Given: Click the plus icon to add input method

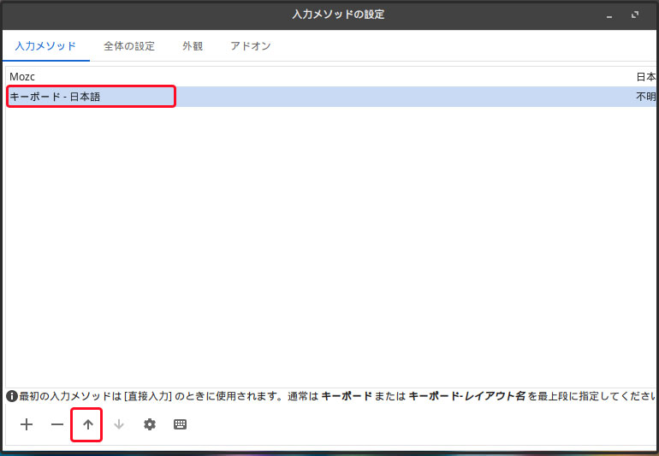Looking at the screenshot, I should [27, 424].
